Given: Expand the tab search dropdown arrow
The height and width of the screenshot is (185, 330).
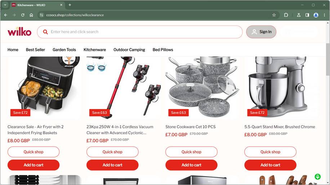Looking at the screenshot, I should tap(5, 5).
